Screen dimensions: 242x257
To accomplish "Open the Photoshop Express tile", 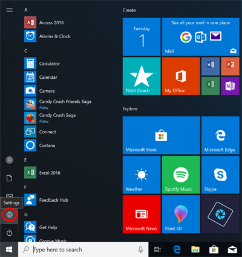I will (220, 214).
